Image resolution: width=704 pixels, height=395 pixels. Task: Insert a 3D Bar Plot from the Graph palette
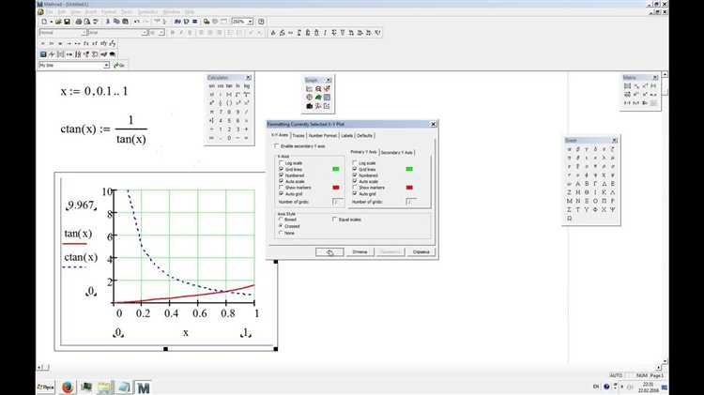click(x=310, y=106)
